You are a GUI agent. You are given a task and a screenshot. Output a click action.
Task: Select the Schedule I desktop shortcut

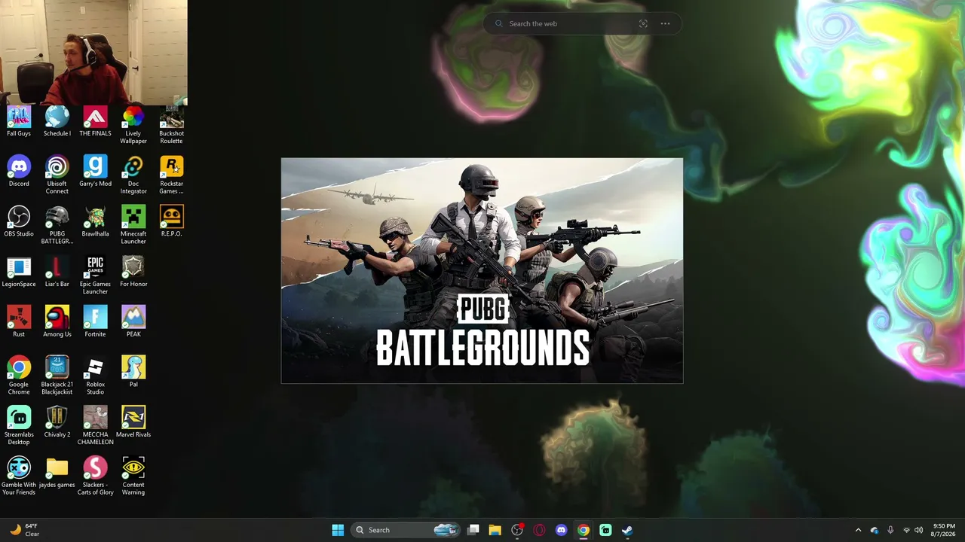(x=57, y=122)
